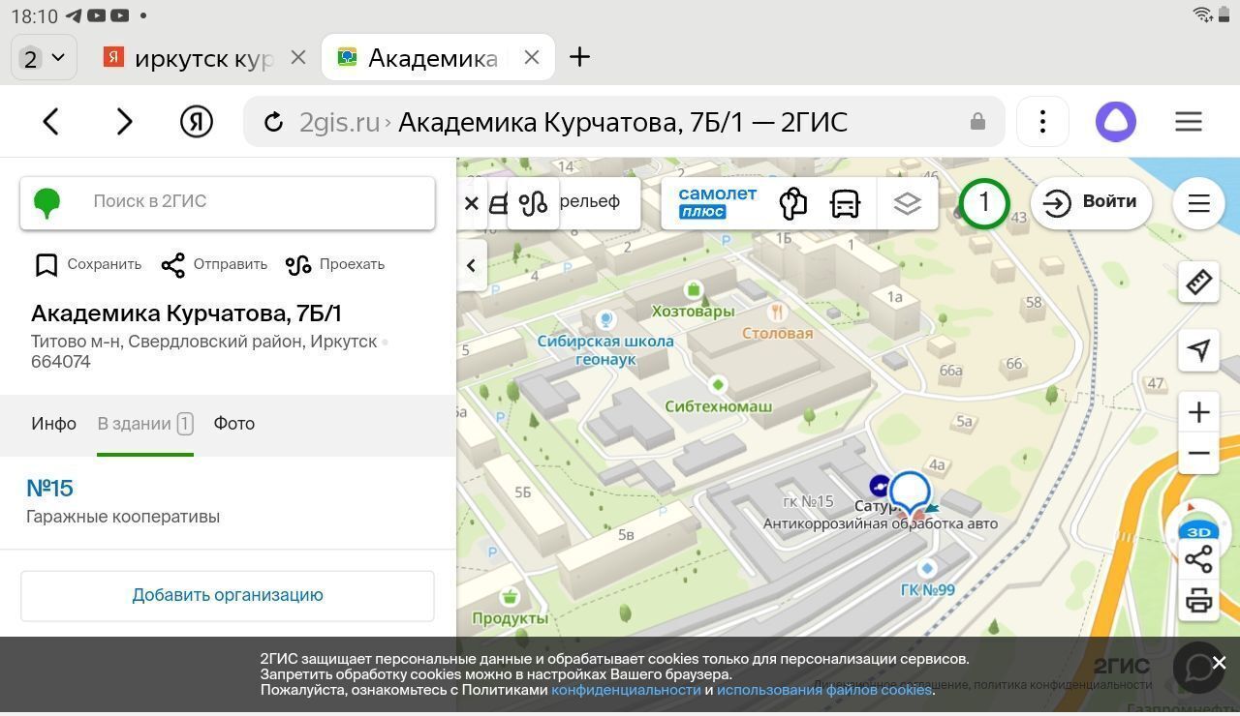Open the 'конфиденциальности' policy link
Screen dimensions: 1240x716
[626, 690]
